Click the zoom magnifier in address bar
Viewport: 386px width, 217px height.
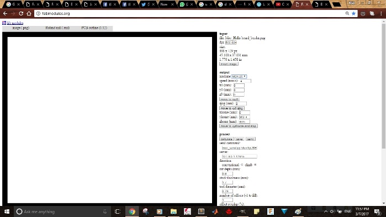(347, 14)
